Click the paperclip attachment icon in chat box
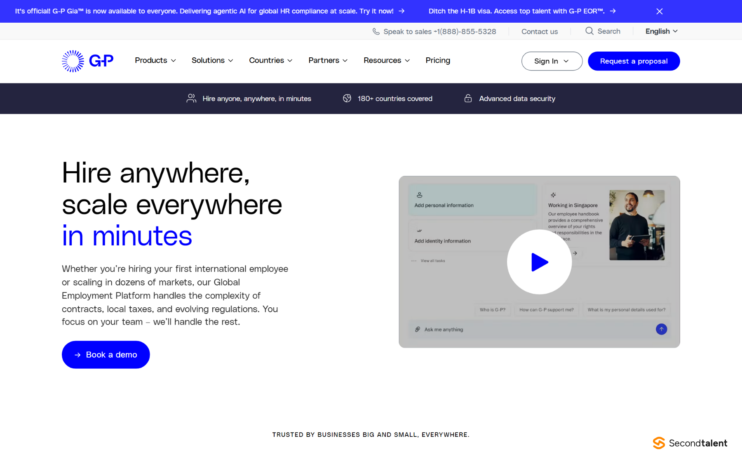 click(418, 329)
